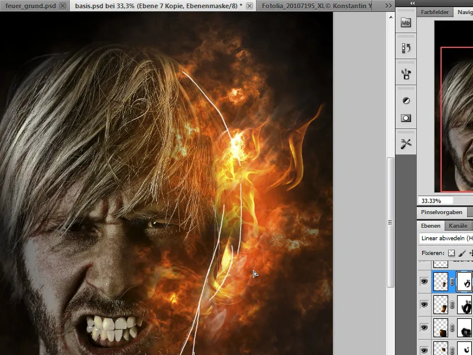Click mask thumbnail directly below highlighted layer's mask
This screenshot has height=355, width=473.
coord(465,305)
